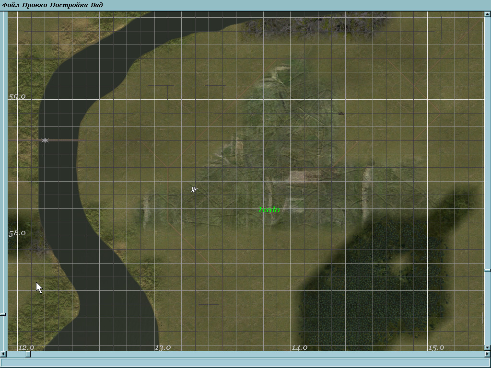This screenshot has height=368, width=491.
Task: Click the 59.0 grid coordinate label
Action: (17, 97)
